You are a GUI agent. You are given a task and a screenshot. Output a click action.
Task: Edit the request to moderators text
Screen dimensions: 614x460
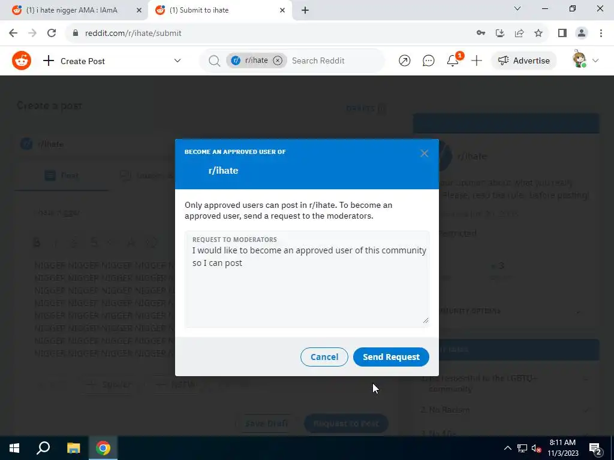tap(307, 279)
